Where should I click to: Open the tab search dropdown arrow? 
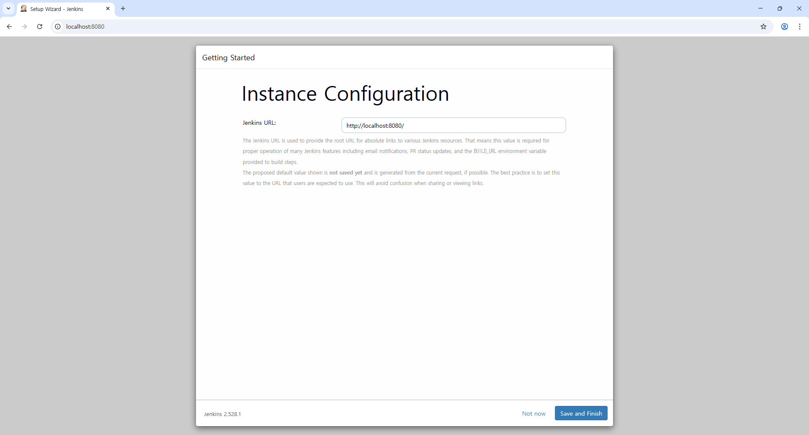tap(8, 8)
